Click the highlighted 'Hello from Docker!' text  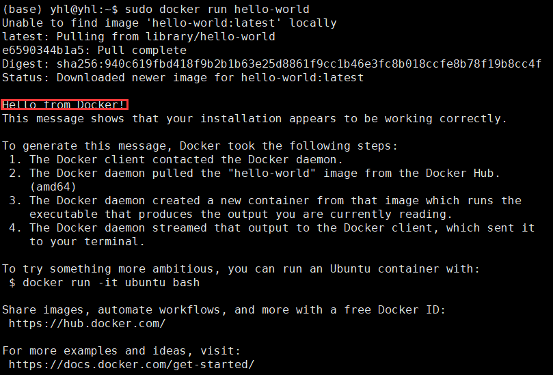click(64, 105)
